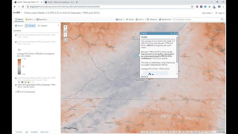Image resolution: width=238 pixels, height=134 pixels.
Task: Open a new browser tab
Action: point(77,2)
